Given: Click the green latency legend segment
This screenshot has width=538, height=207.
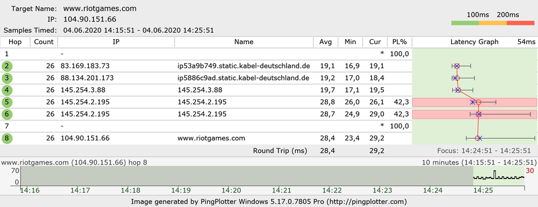Looking at the screenshot, I should pos(465,23).
